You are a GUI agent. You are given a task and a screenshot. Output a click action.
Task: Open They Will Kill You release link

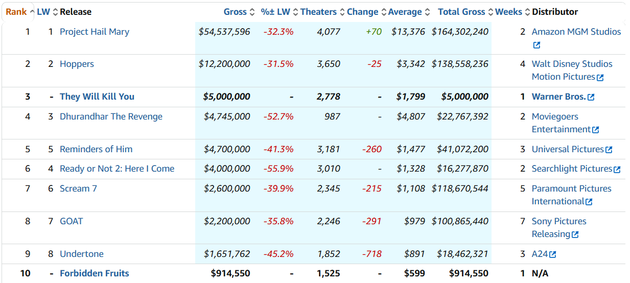click(97, 97)
